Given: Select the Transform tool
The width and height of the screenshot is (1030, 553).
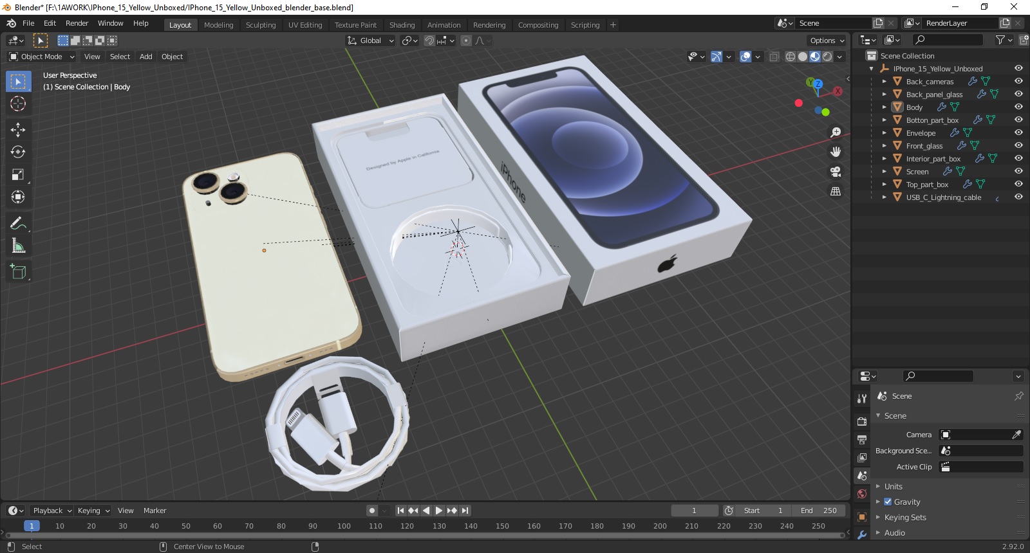Looking at the screenshot, I should [18, 197].
